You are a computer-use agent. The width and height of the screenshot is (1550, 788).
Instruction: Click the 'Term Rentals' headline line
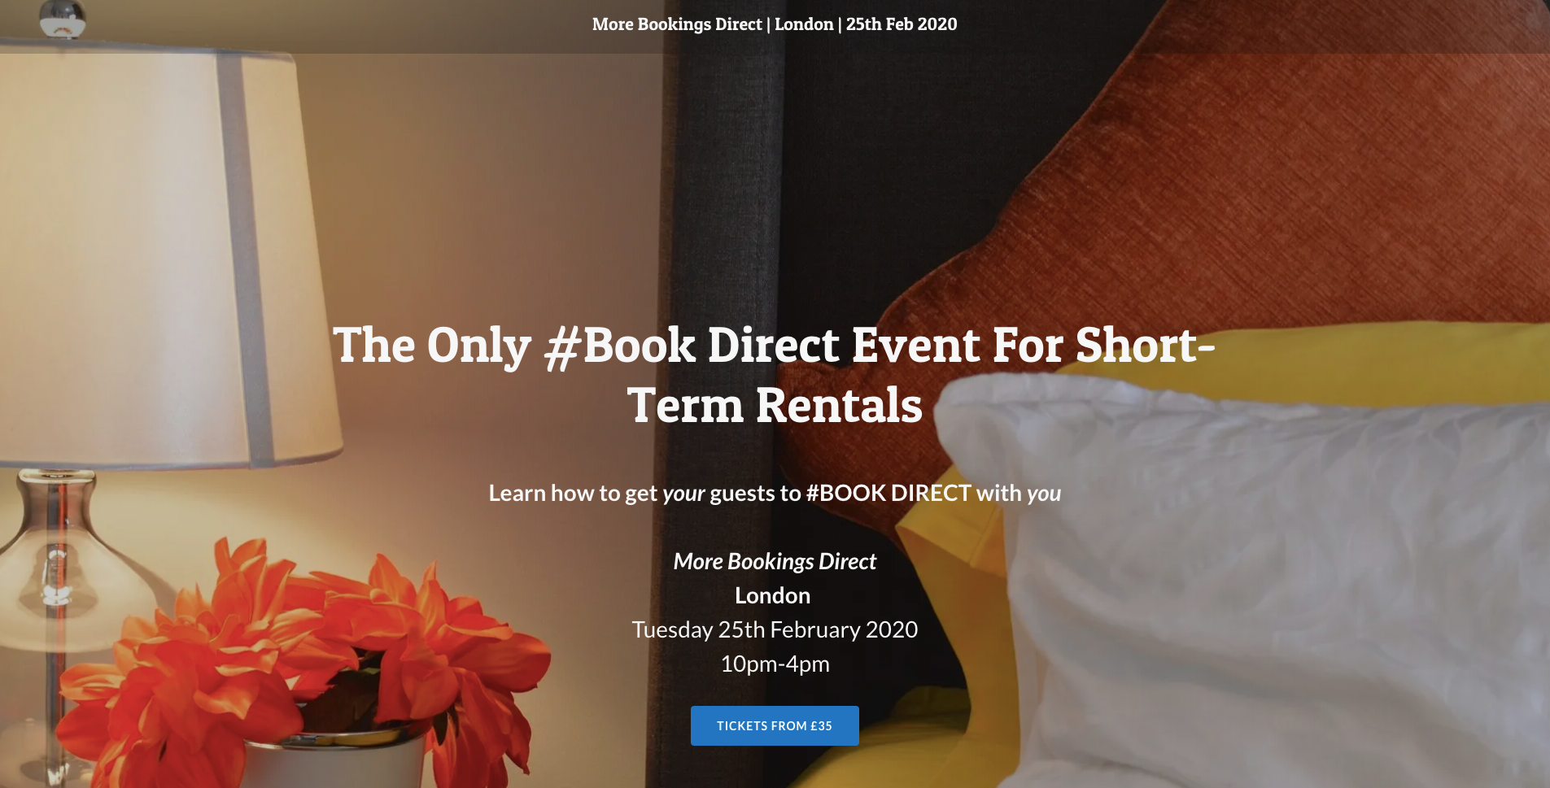pyautogui.click(x=775, y=405)
